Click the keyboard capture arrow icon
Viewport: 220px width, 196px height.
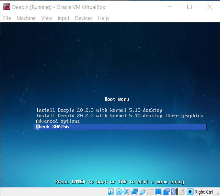point(190,192)
